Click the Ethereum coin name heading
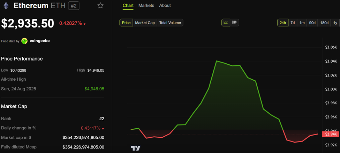This screenshot has width=340, height=153. pyautogui.click(x=31, y=6)
